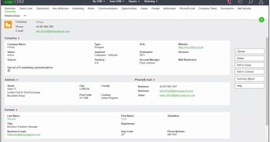Click the Add to Group button
This screenshot has height=142, width=270.
tap(249, 65)
